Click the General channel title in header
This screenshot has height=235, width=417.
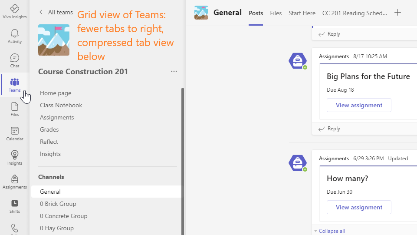coord(227,13)
